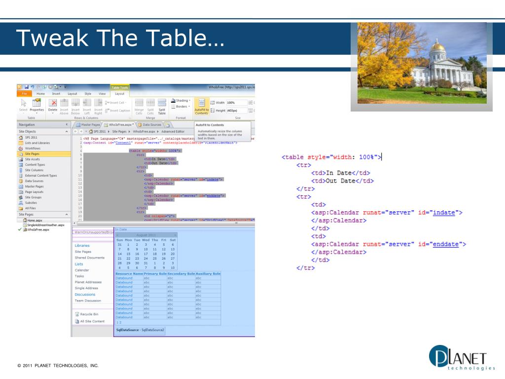Click the Height input field
Viewport: 505px width, 379px height.
(236, 111)
